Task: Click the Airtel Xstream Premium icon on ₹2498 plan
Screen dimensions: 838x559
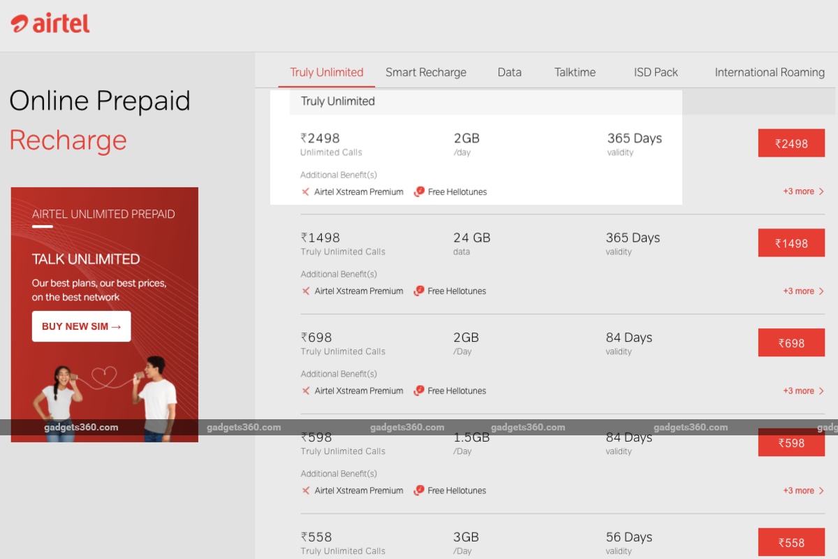Action: coord(305,191)
